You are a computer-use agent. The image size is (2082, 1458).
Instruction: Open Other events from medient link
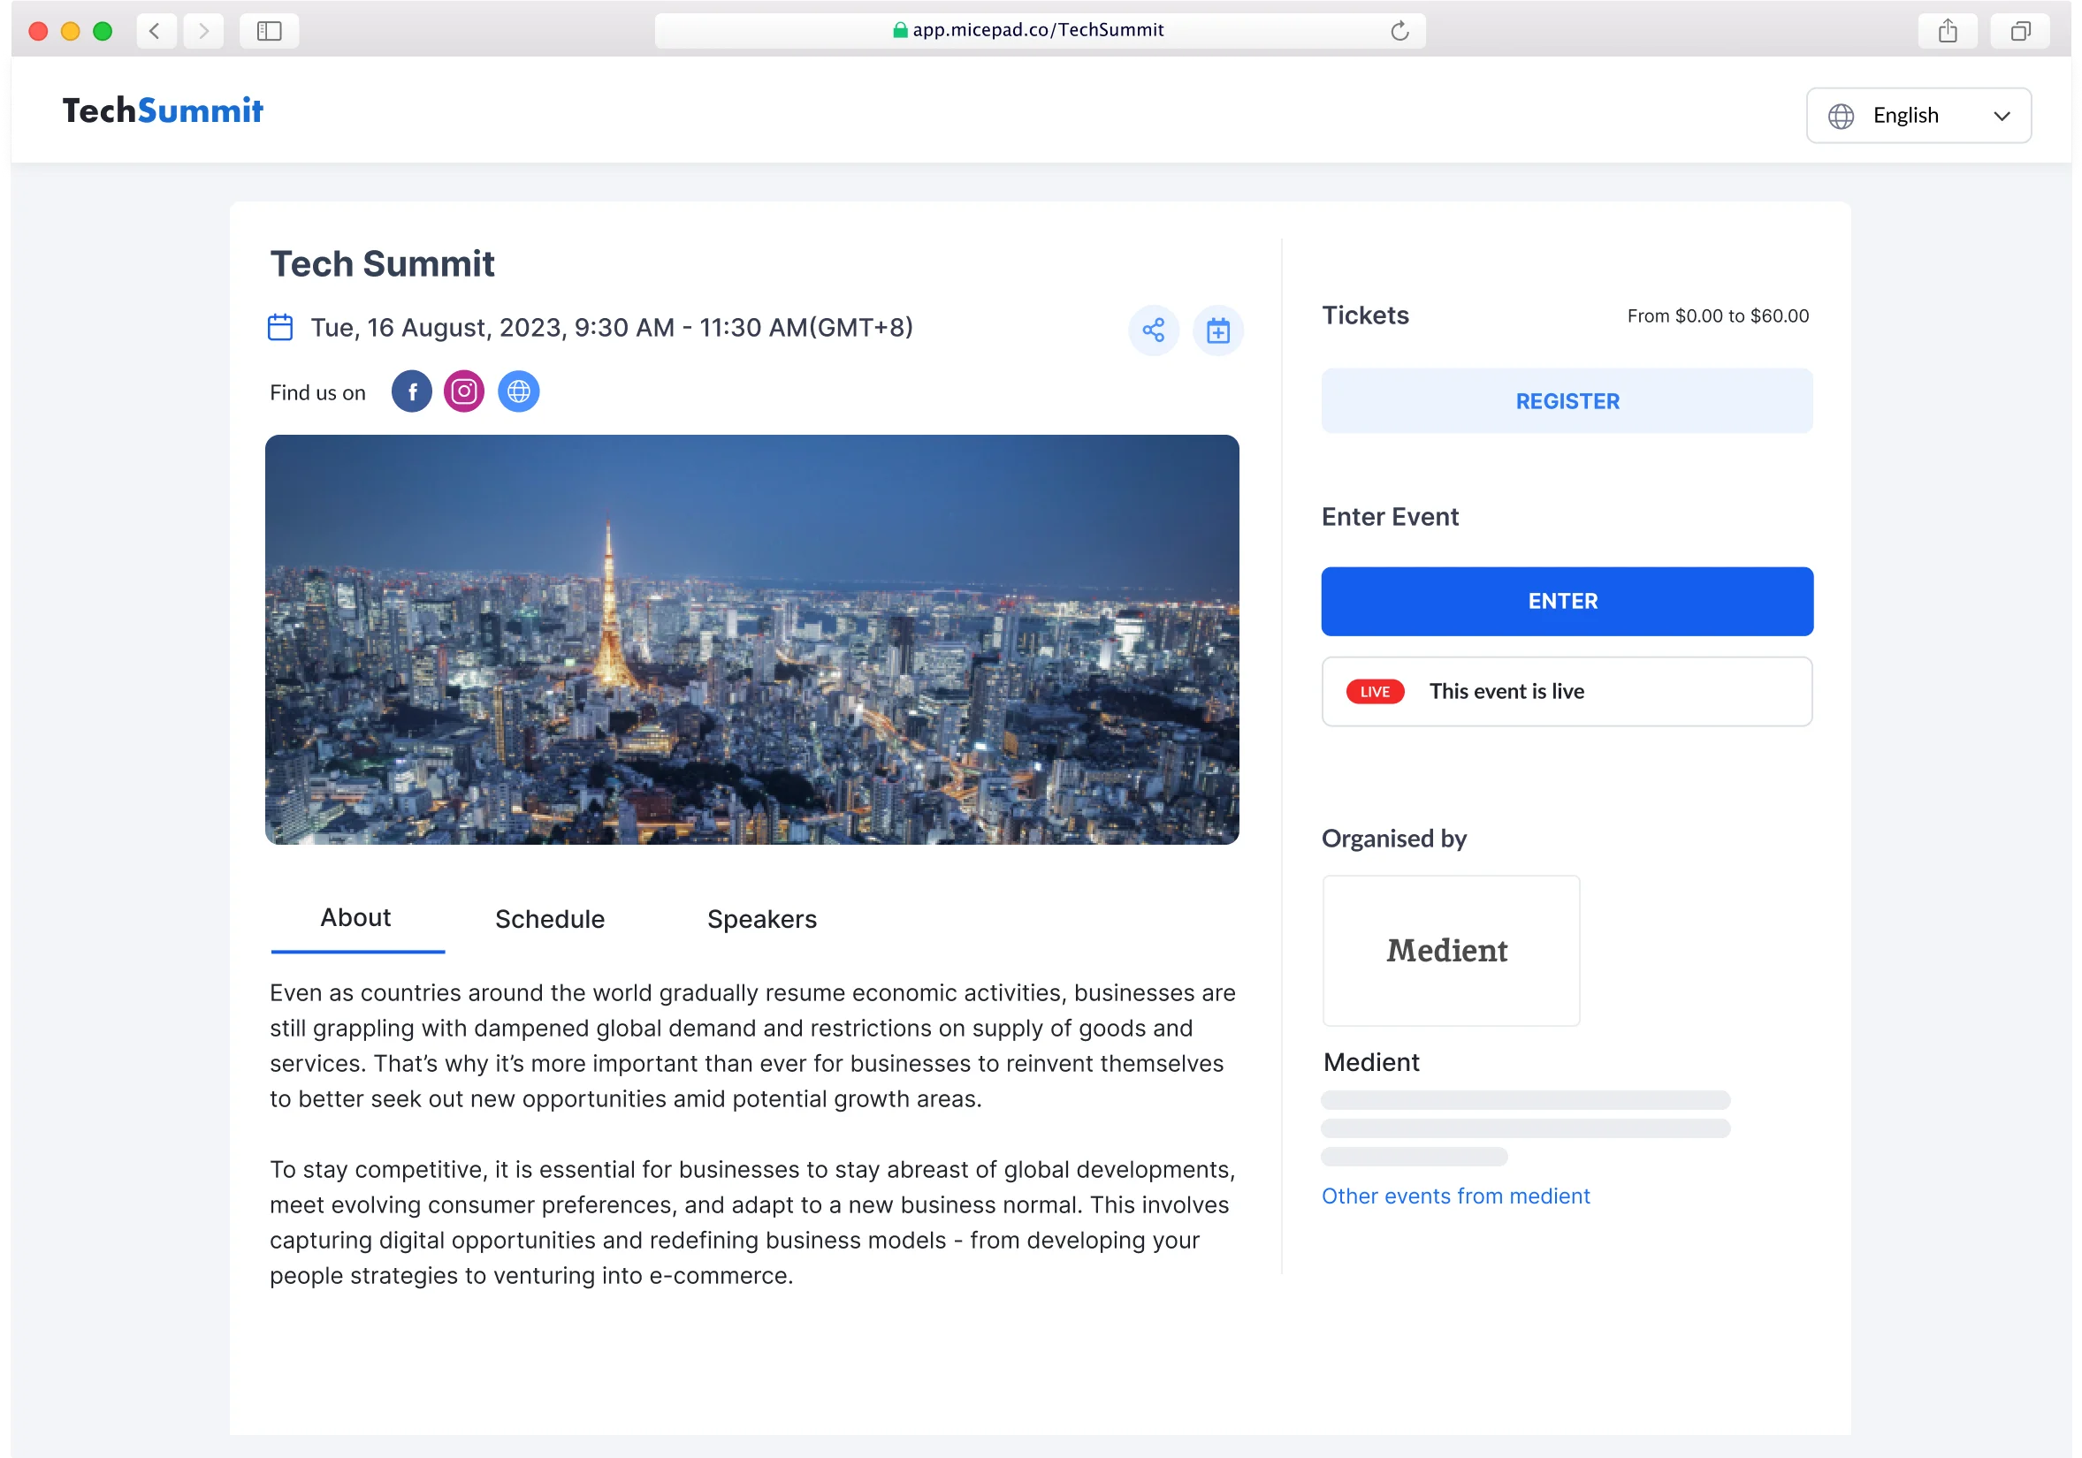(1454, 1196)
